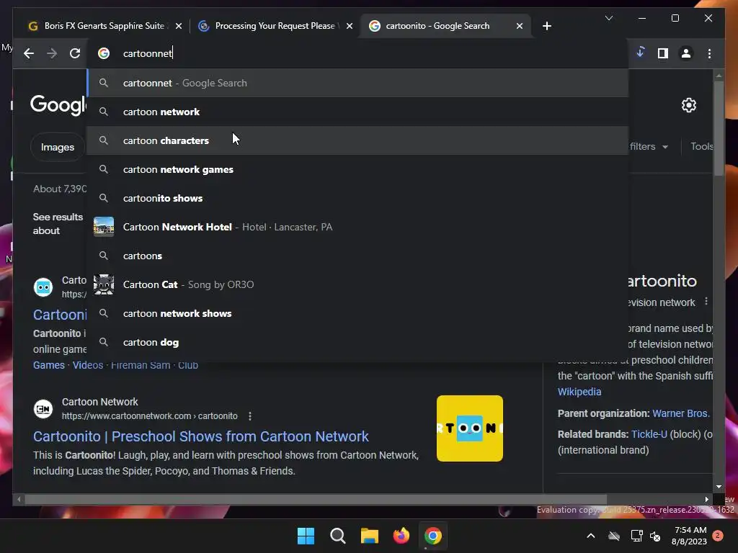The height and width of the screenshot is (553, 738).
Task: Pick 'Cartoon Cat' song suggestion
Action: point(357,284)
